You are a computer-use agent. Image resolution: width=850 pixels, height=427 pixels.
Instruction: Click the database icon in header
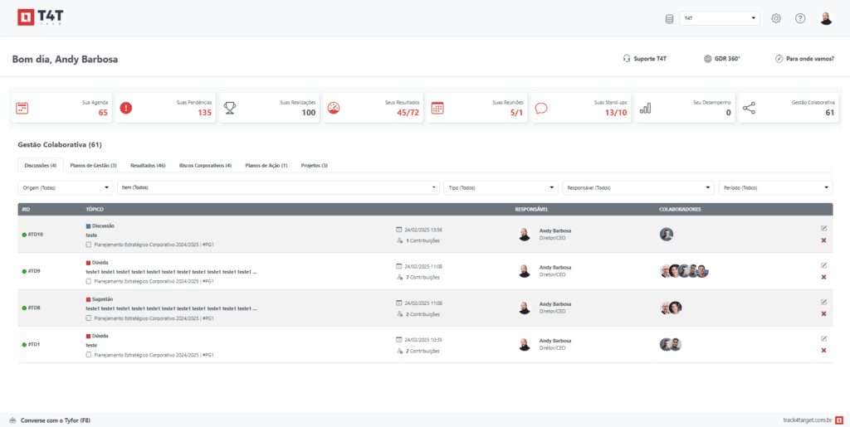click(670, 18)
